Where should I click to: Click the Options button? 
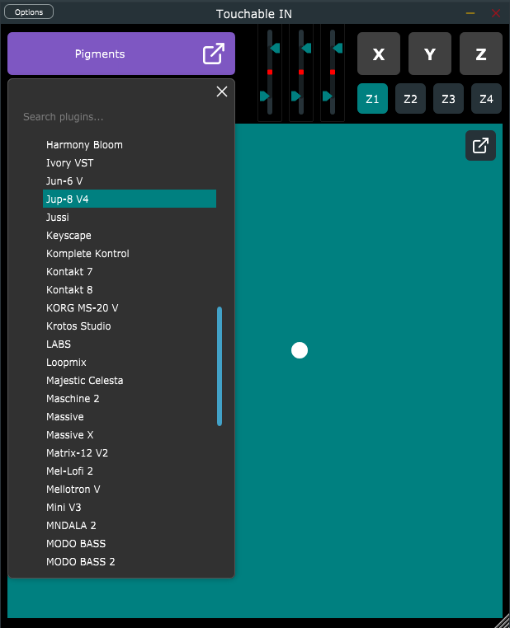click(29, 12)
